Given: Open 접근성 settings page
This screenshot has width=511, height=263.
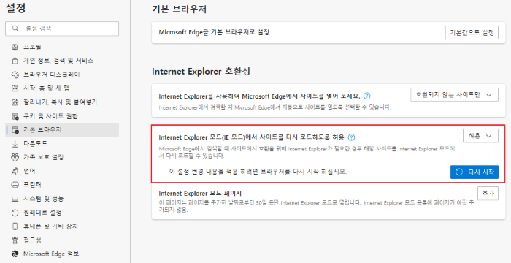Looking at the screenshot, I should [62, 240].
